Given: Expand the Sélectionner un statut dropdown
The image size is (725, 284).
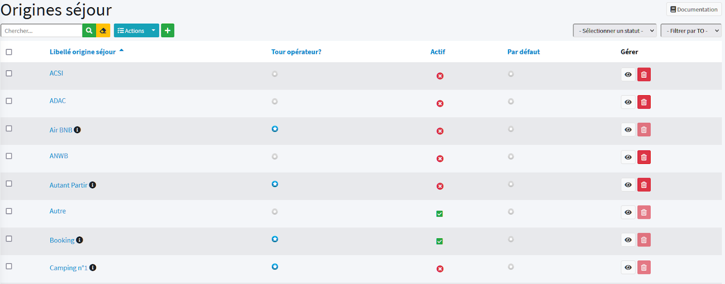Looking at the screenshot, I should [614, 31].
